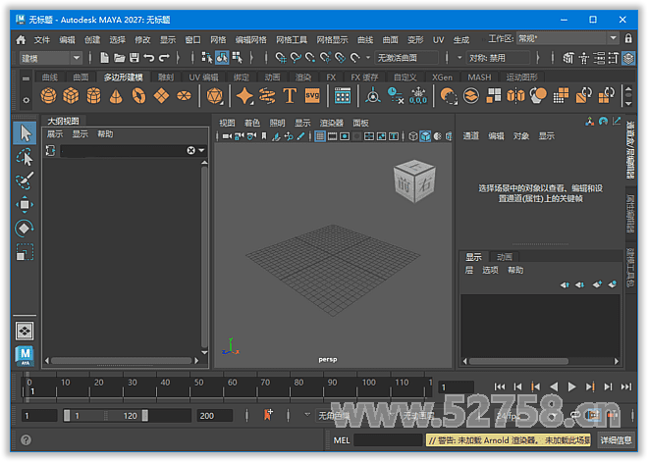Toggle the viewport film gate icon
Screen dimensions: 648x462
pos(332,136)
